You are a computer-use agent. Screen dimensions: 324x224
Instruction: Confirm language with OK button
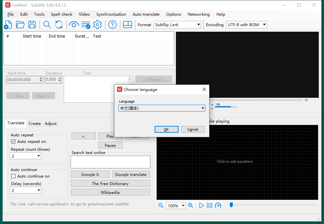(x=166, y=129)
